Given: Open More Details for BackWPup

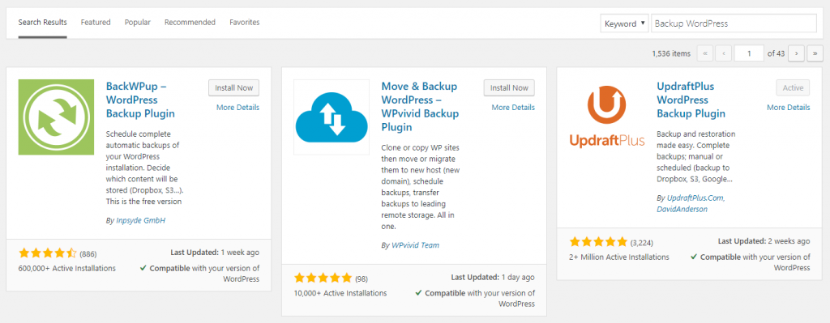Looking at the screenshot, I should [x=237, y=108].
